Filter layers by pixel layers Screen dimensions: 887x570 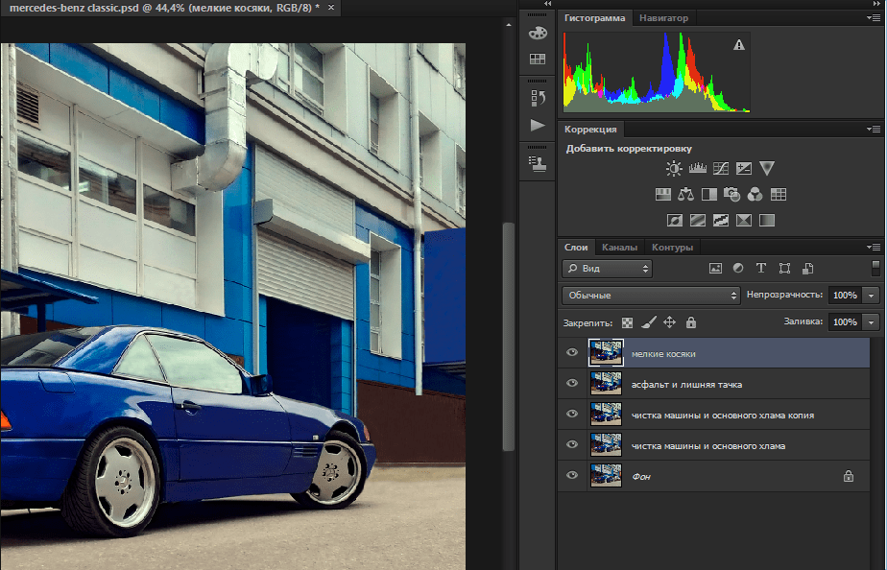click(715, 269)
